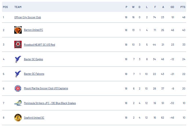Open the Officer City Soccer Club link
The height and width of the screenshot is (128, 189).
click(x=28, y=17)
